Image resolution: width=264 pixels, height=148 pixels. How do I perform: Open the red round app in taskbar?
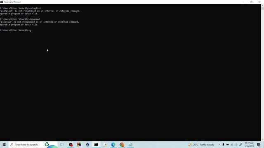click(71, 144)
